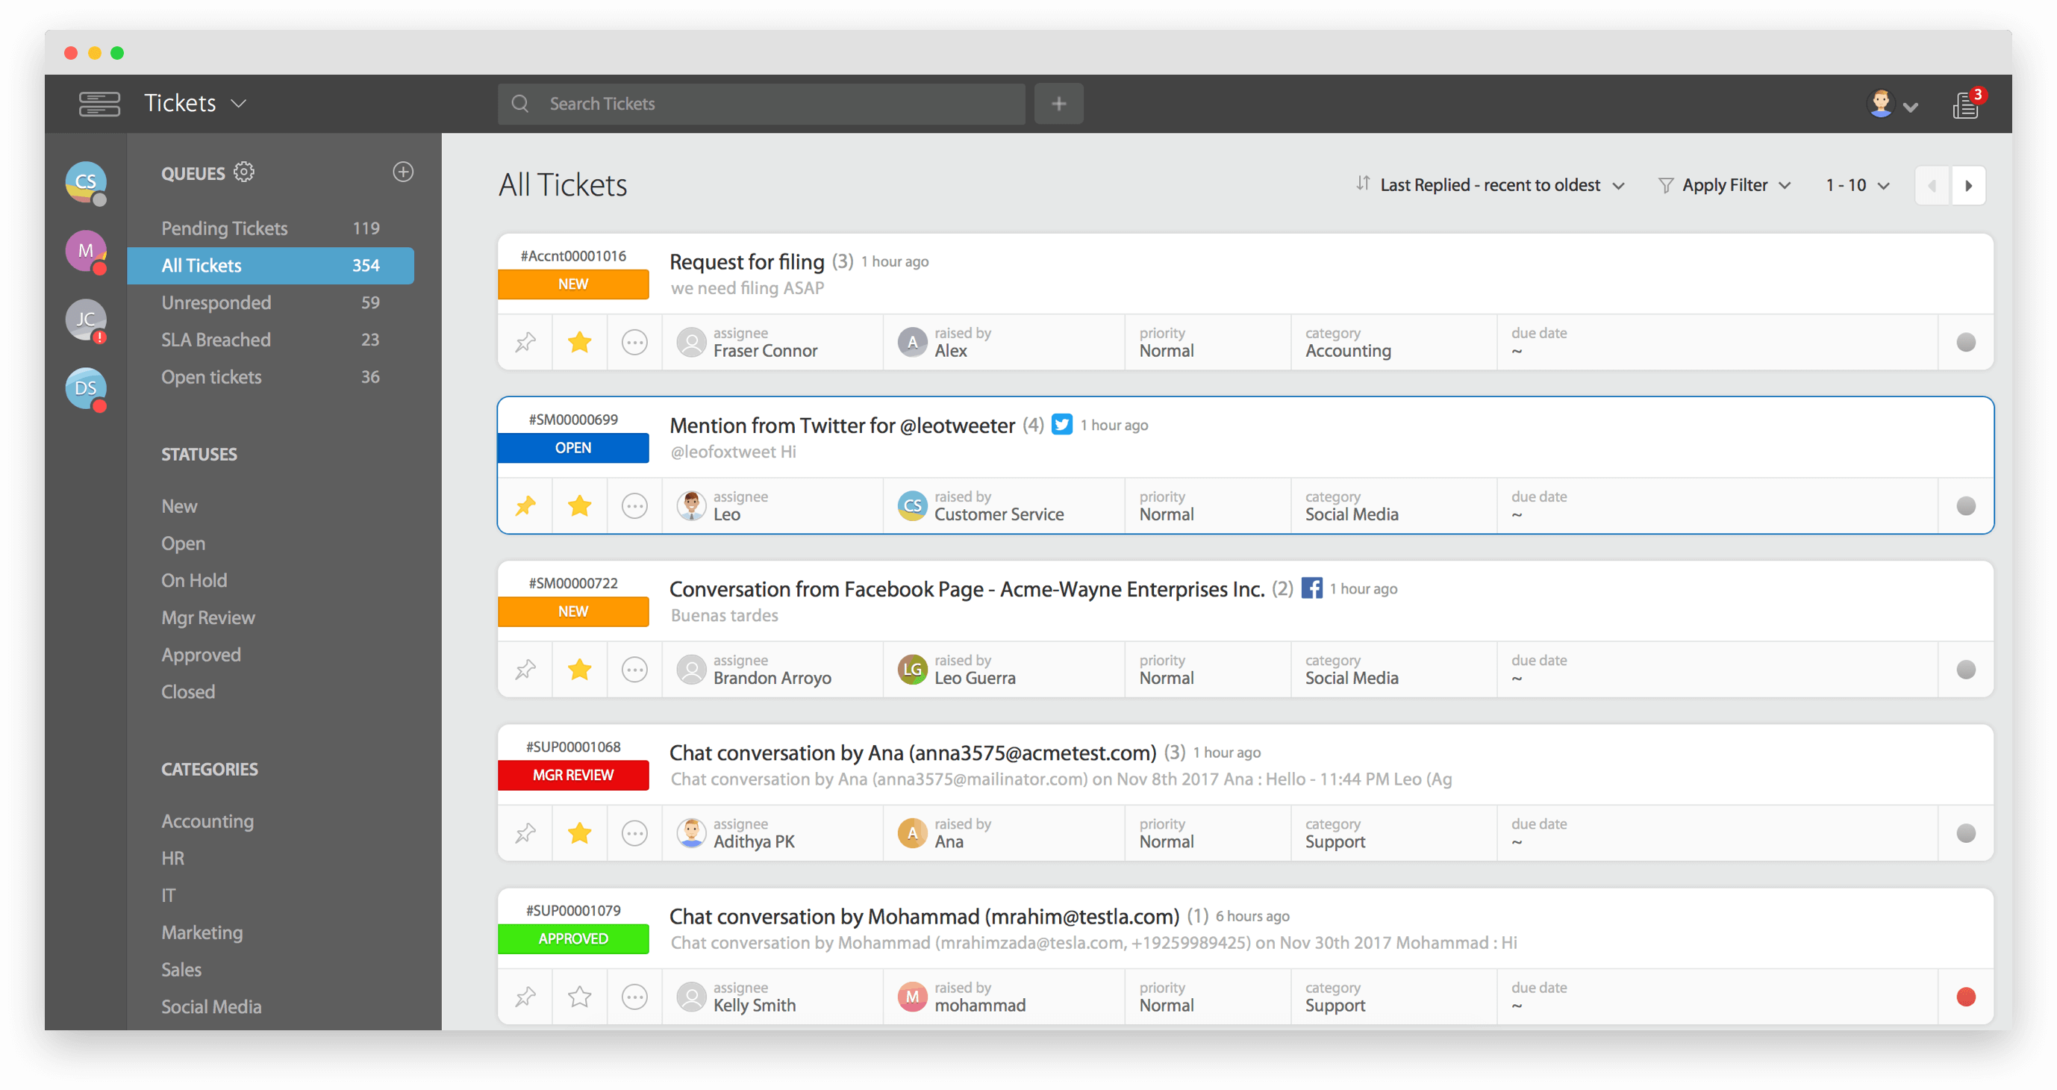Select the Unresponded queue
The width and height of the screenshot is (2057, 1090).
pyautogui.click(x=216, y=302)
